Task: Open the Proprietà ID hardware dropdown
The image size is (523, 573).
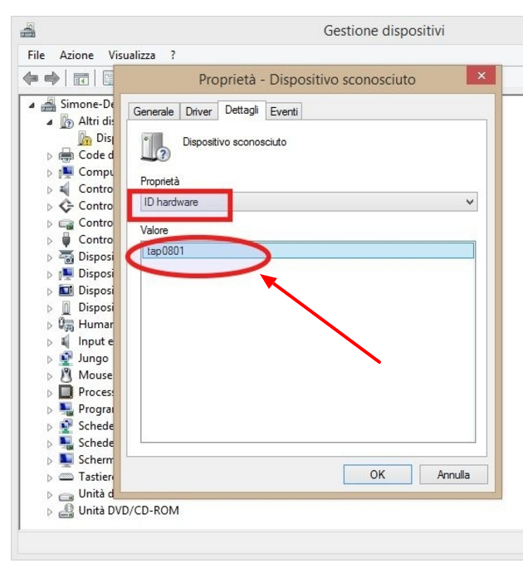Action: click(x=309, y=202)
